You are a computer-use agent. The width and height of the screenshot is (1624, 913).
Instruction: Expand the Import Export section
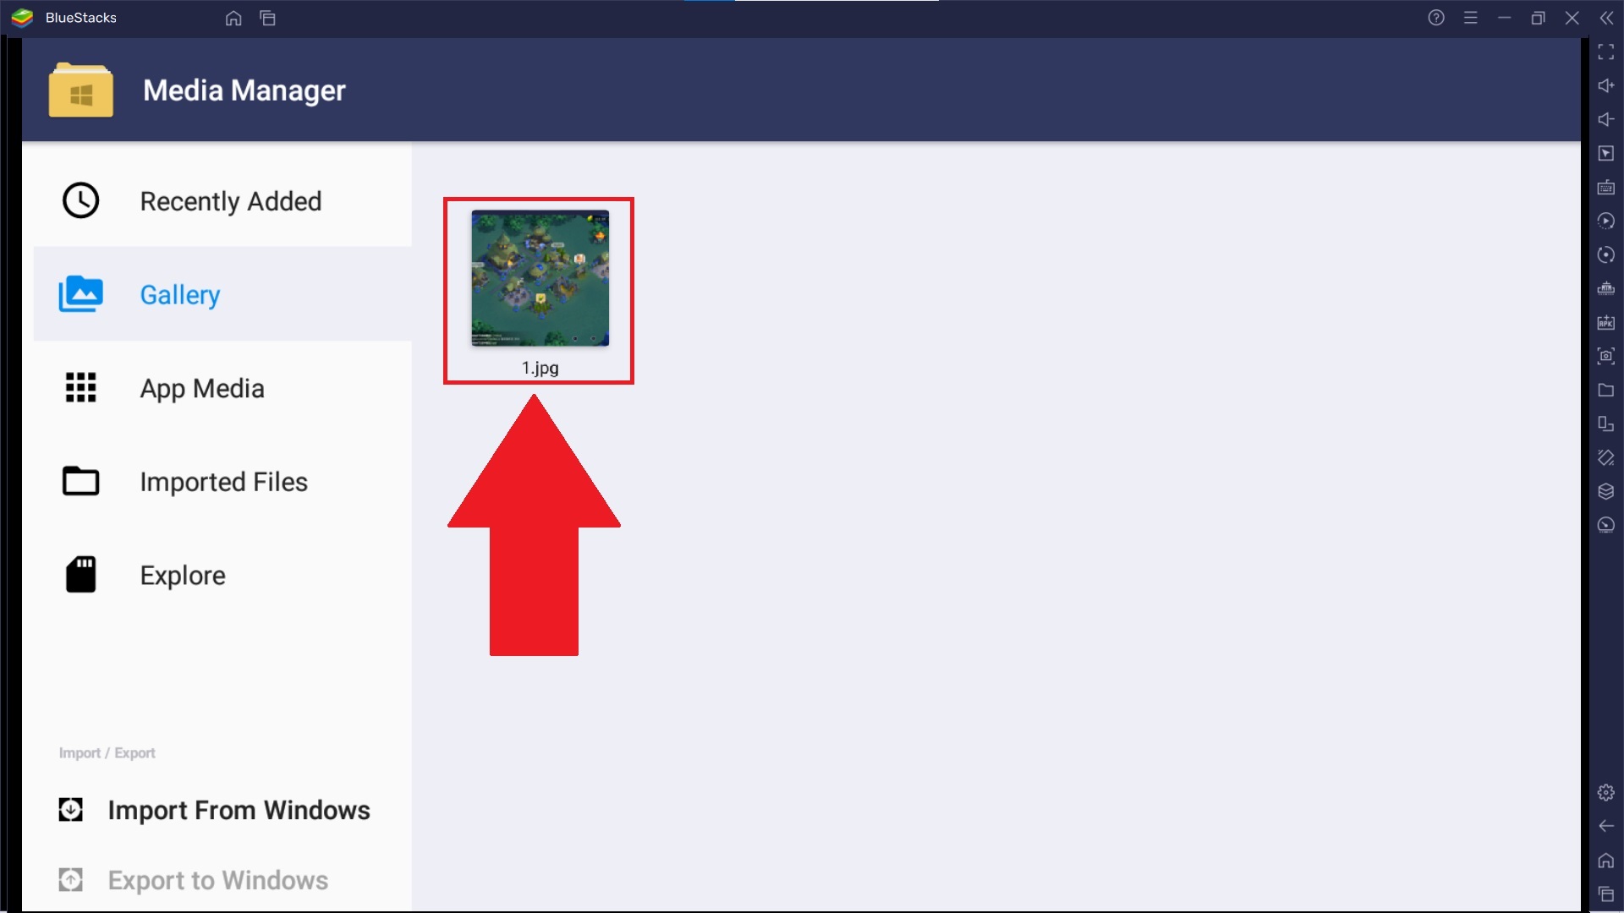click(x=107, y=752)
